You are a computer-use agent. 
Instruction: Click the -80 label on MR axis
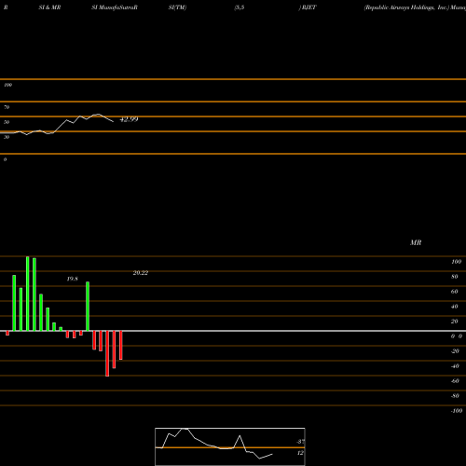click(455, 396)
